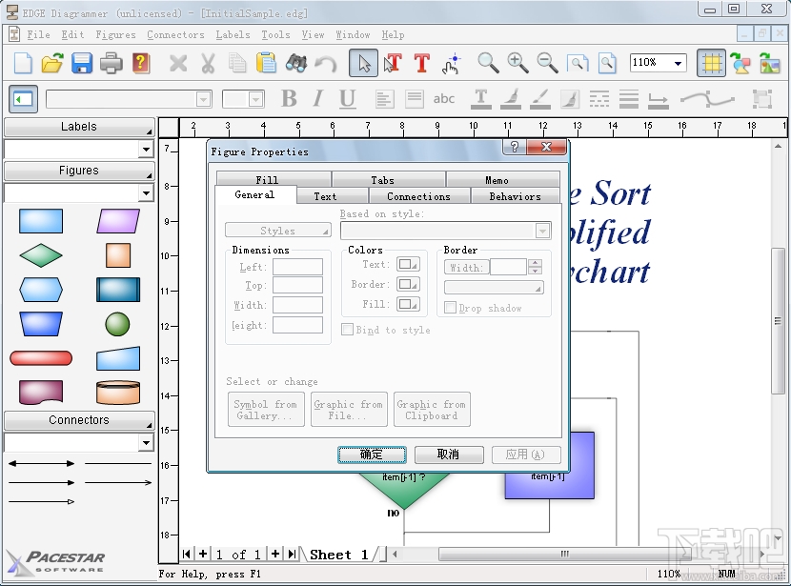Toggle the grid display button
This screenshot has height=586, width=791.
[x=712, y=63]
